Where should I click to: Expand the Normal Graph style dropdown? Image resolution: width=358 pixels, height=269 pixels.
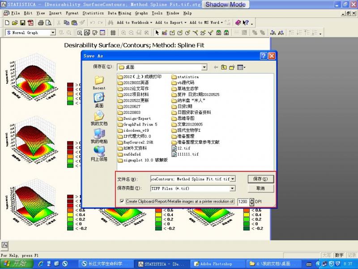point(53,32)
